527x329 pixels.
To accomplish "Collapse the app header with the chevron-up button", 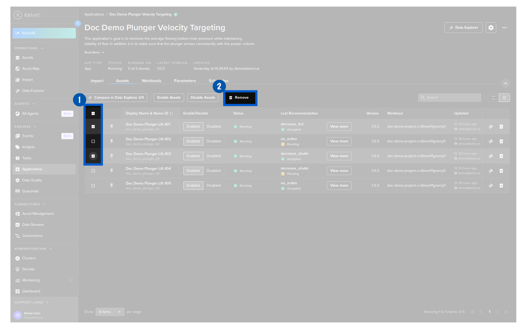I will click(x=506, y=83).
